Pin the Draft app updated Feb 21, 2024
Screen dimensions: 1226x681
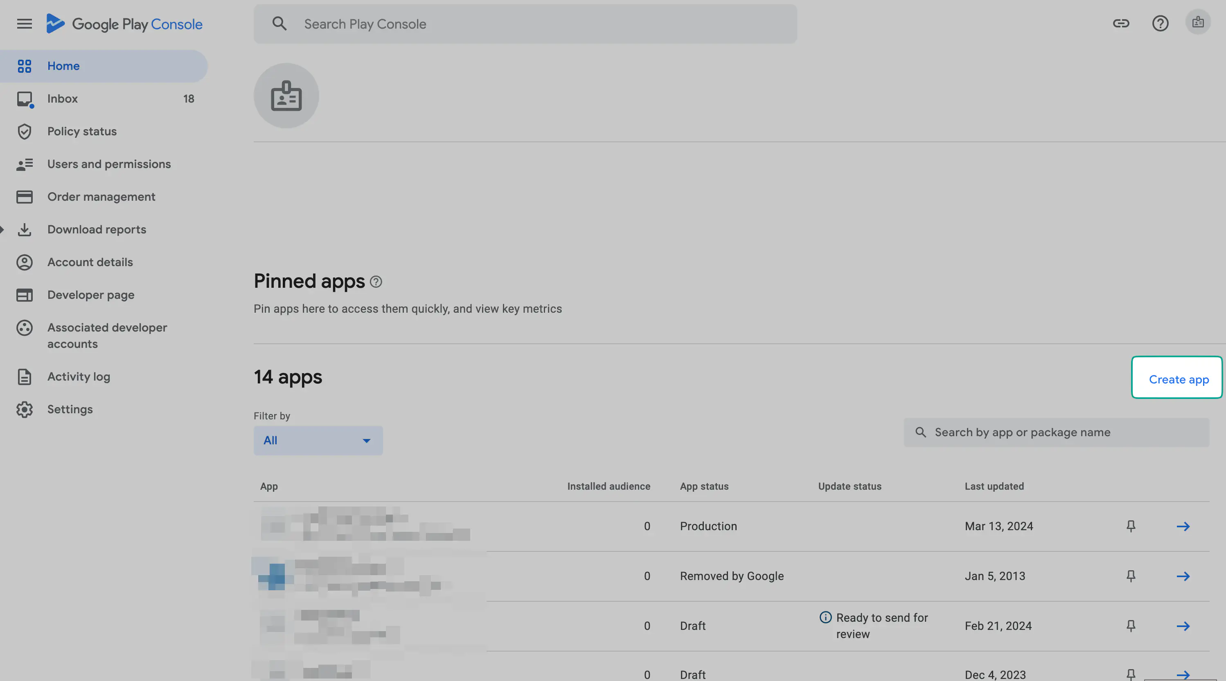point(1131,626)
